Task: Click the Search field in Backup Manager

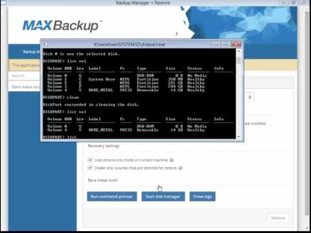Action: [24, 76]
